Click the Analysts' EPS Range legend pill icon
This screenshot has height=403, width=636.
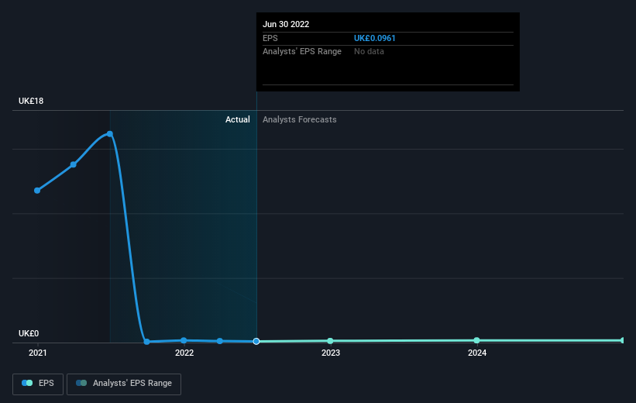coord(81,383)
